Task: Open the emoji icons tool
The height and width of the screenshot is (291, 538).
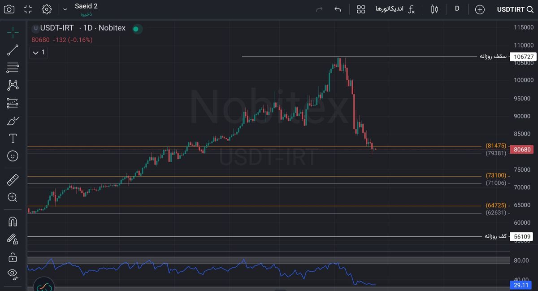Action: (13, 156)
